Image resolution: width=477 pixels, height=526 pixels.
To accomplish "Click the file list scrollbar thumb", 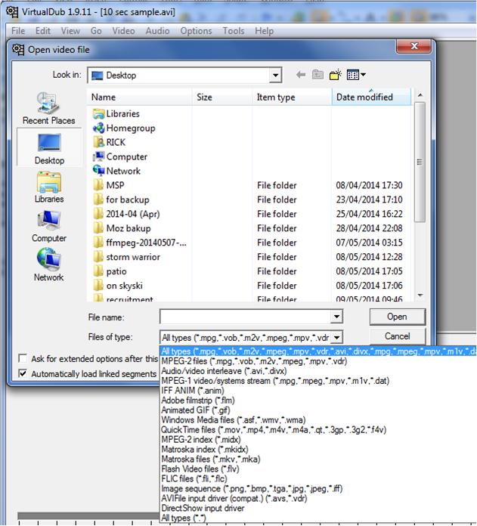I will click(420, 162).
